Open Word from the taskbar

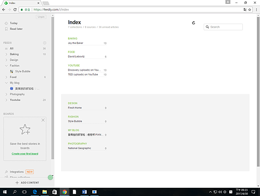pyautogui.click(x=84, y=192)
